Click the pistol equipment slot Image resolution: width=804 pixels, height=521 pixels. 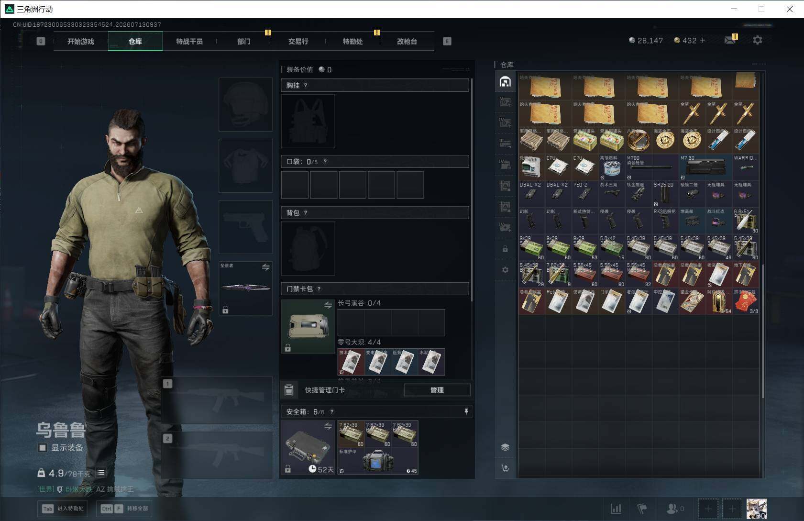click(x=245, y=227)
